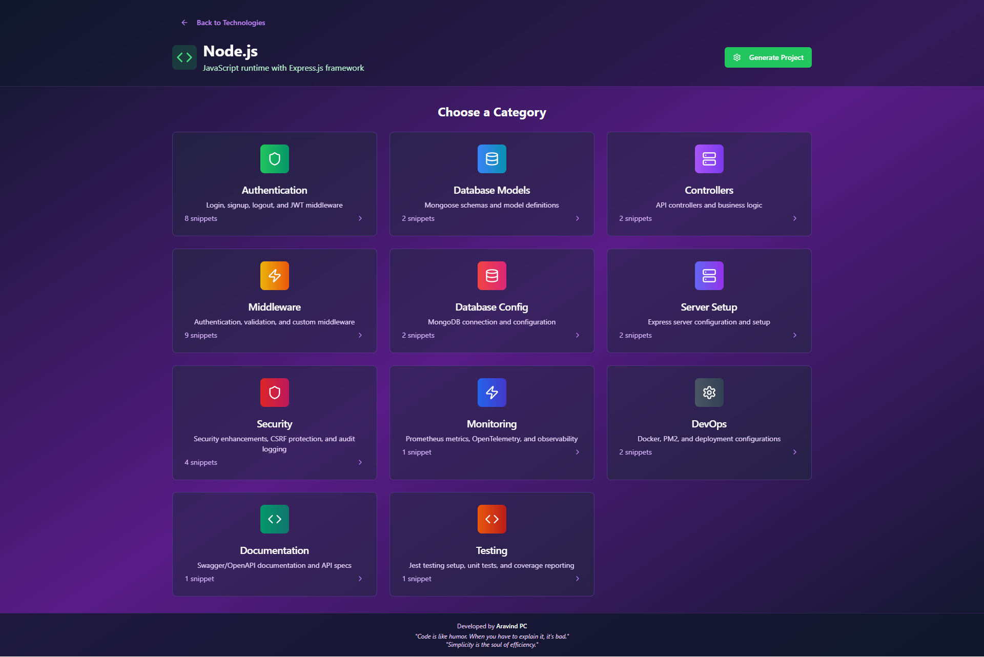Click the 'Choose a Category' heading
This screenshot has height=657, width=984.
[x=492, y=112]
